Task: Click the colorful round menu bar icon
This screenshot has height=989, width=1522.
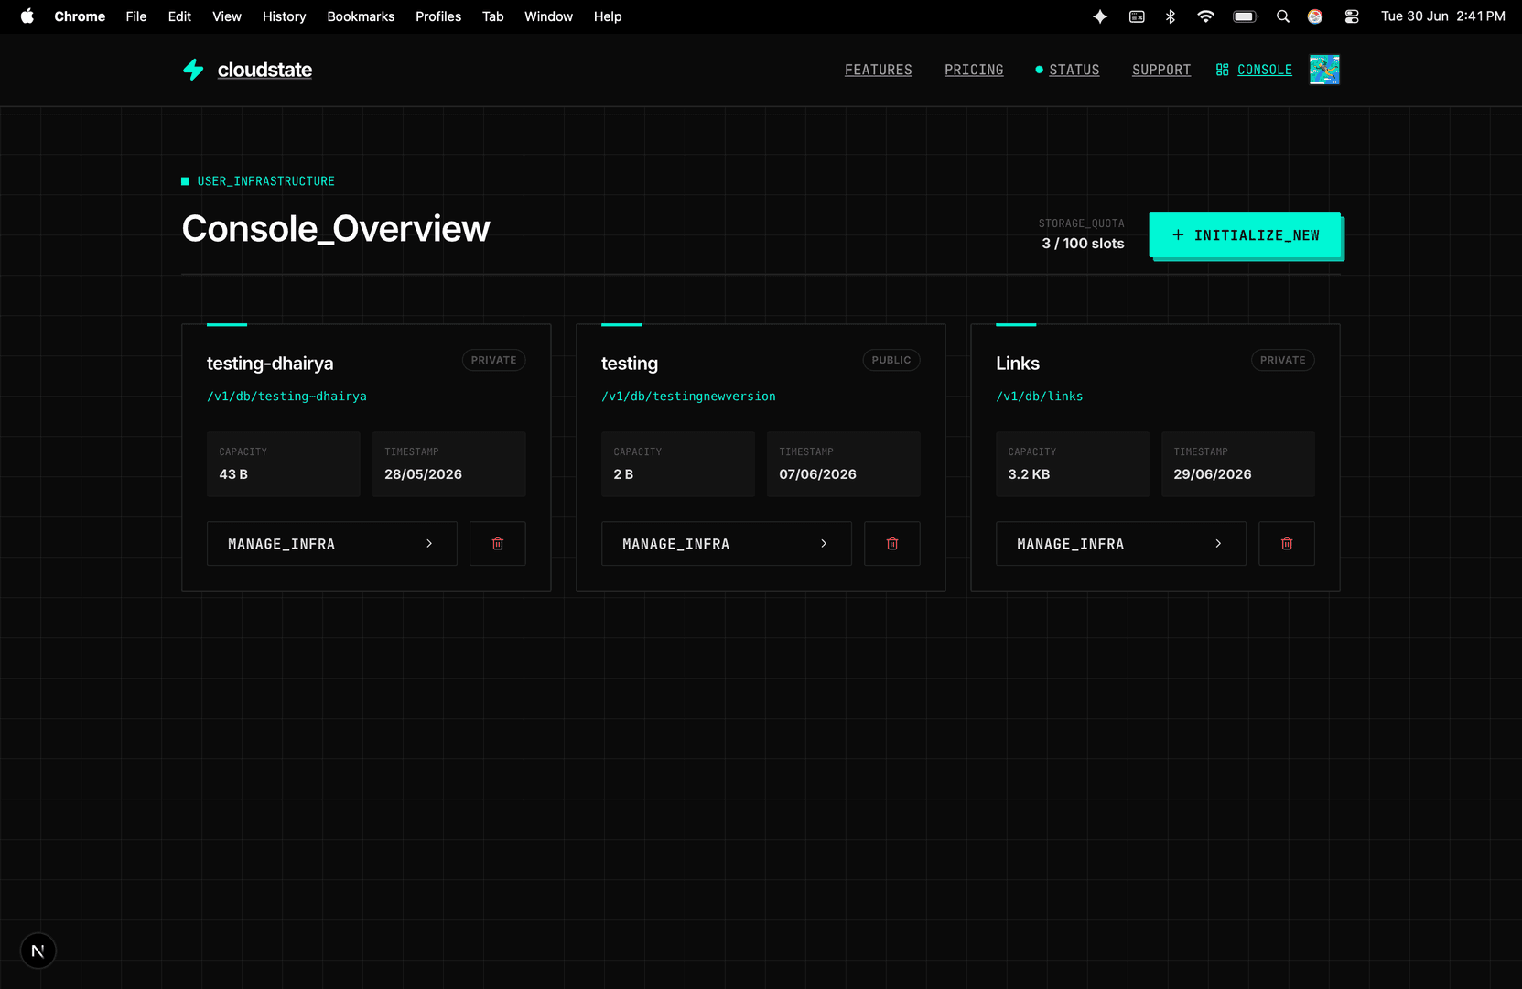Action: point(1315,16)
